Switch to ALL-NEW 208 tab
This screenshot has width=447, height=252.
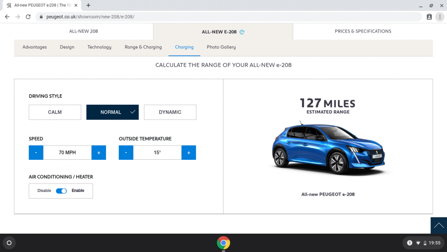tap(84, 31)
